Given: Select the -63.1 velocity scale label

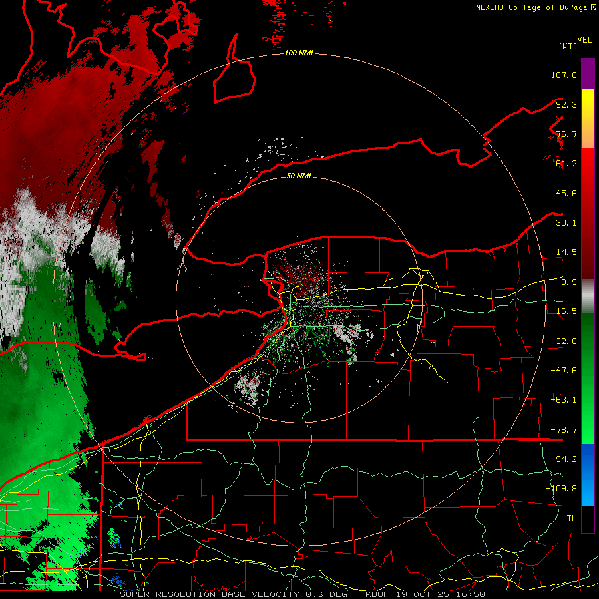Looking at the screenshot, I should pyautogui.click(x=564, y=400).
